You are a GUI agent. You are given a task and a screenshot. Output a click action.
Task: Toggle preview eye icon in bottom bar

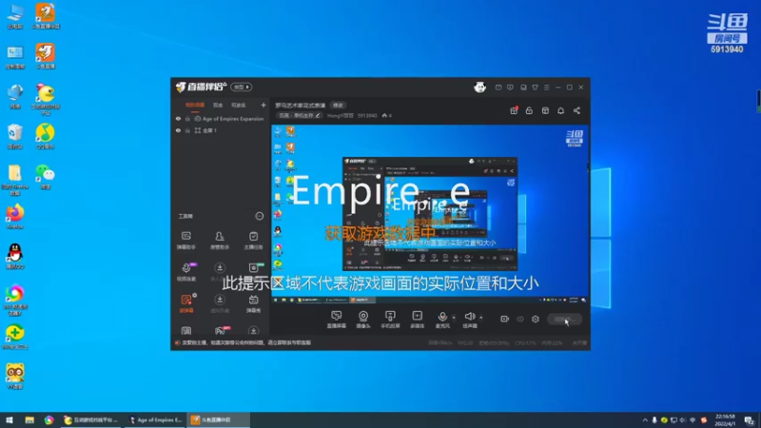tap(519, 319)
